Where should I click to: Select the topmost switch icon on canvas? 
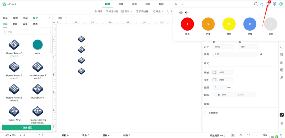pos(81,39)
